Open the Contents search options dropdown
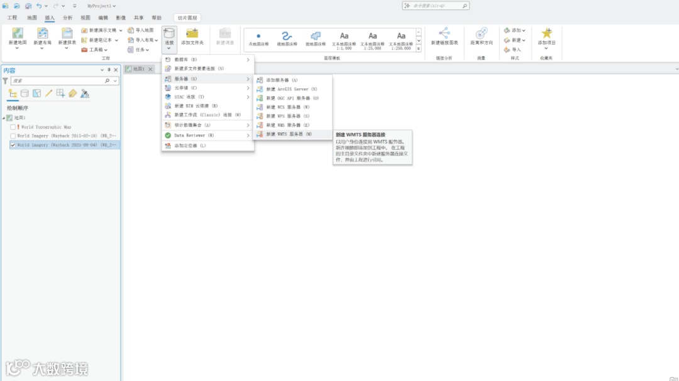The height and width of the screenshot is (381, 679). (115, 81)
